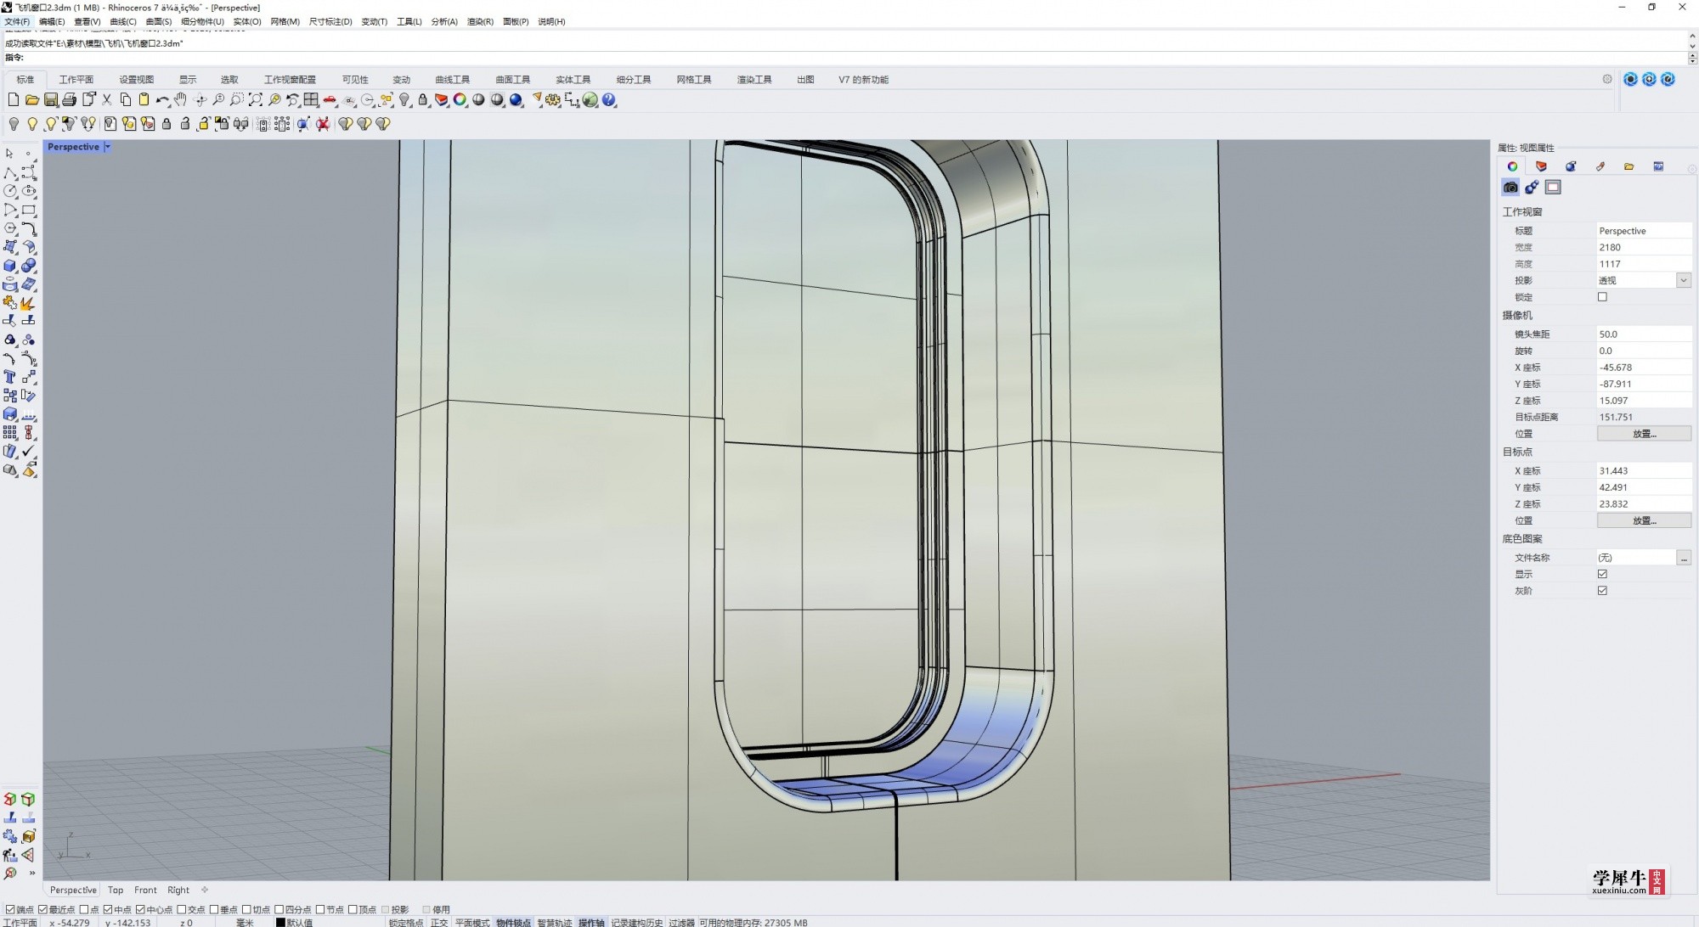Switch to the Top viewport tab
Viewport: 1699px width, 927px height.
click(116, 890)
